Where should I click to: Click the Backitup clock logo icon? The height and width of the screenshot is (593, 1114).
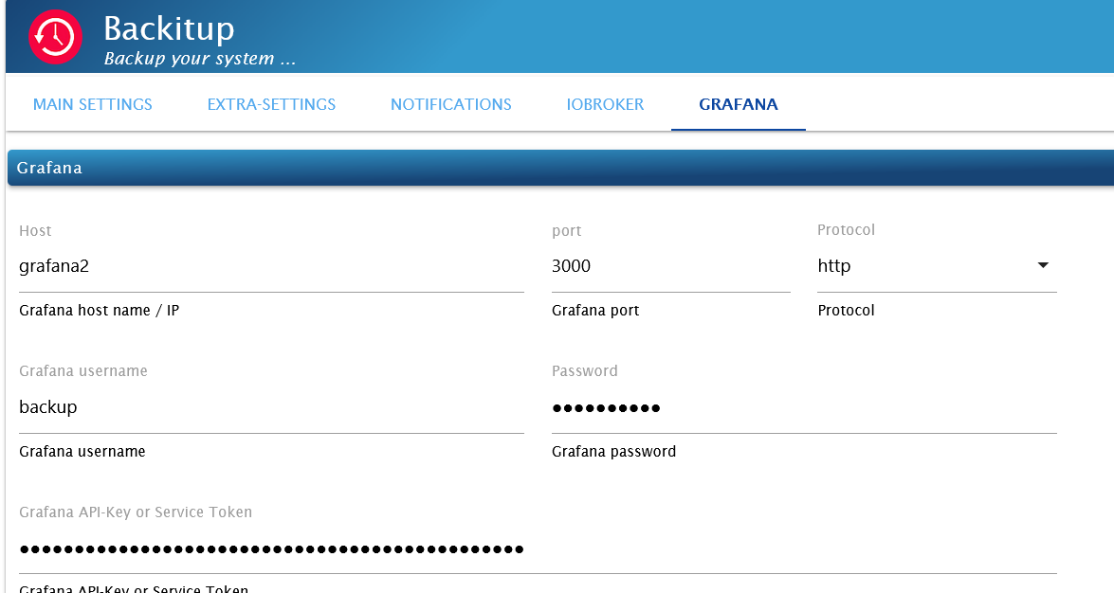[x=55, y=37]
